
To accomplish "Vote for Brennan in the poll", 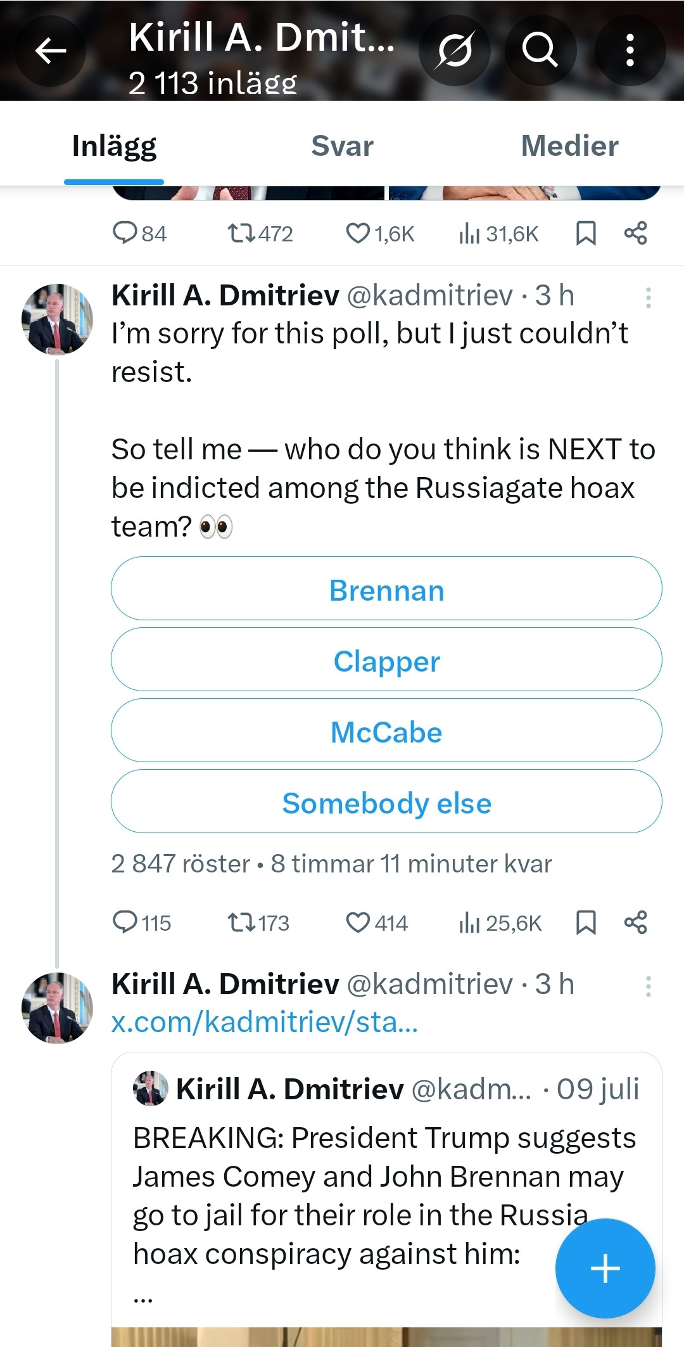I will coord(386,589).
